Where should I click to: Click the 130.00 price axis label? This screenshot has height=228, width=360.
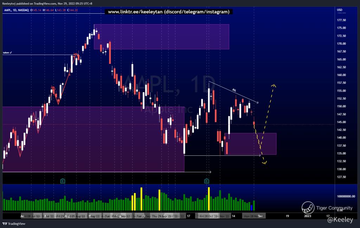coord(341,169)
